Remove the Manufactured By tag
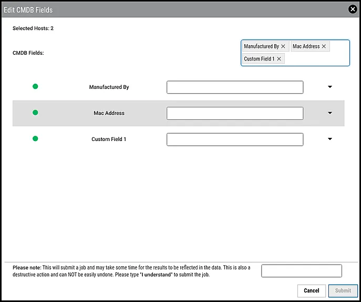This screenshot has width=361, height=302. tap(283, 46)
